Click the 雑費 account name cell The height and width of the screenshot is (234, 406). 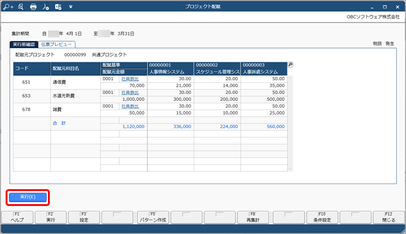75,110
